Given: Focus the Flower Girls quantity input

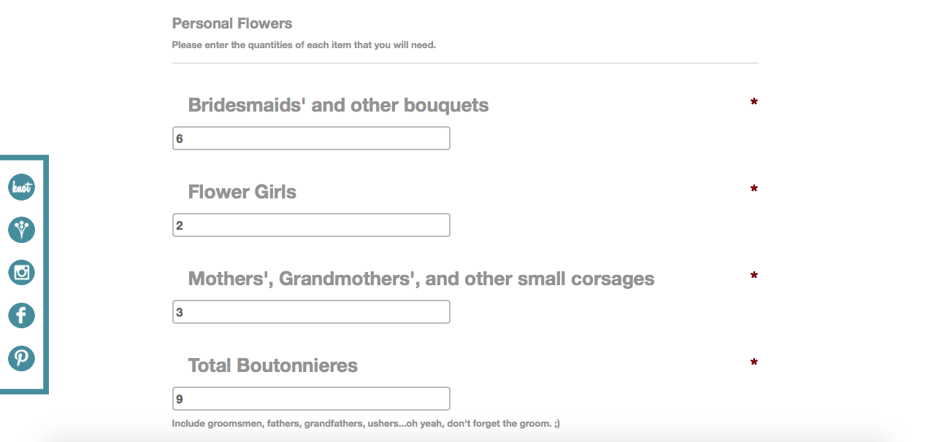Looking at the screenshot, I should pos(311,225).
